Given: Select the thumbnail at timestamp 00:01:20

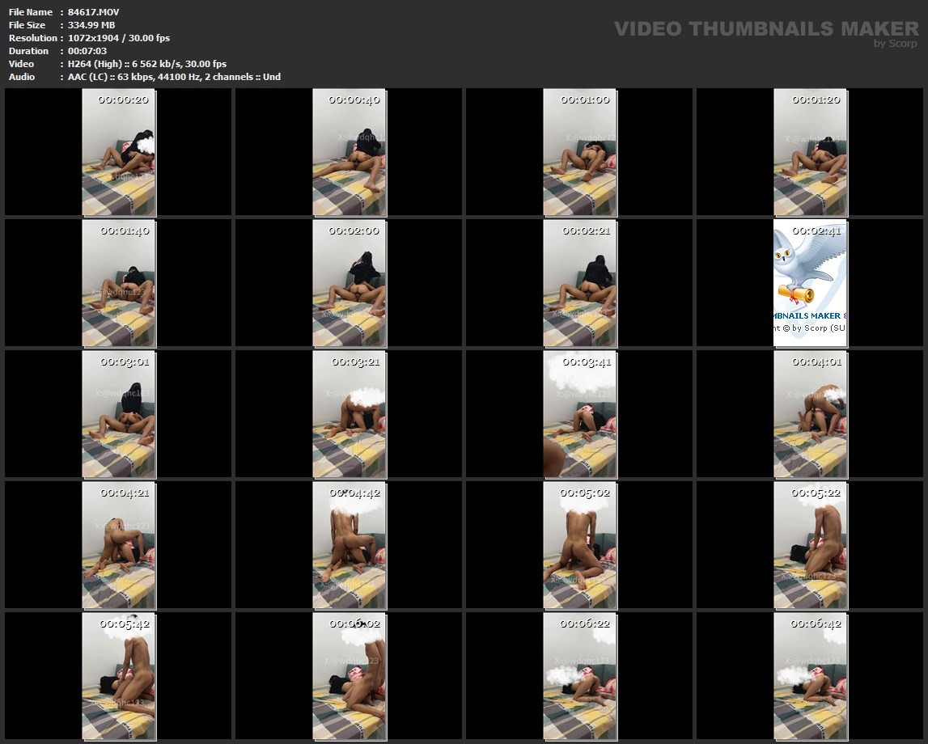Looking at the screenshot, I should tap(810, 152).
